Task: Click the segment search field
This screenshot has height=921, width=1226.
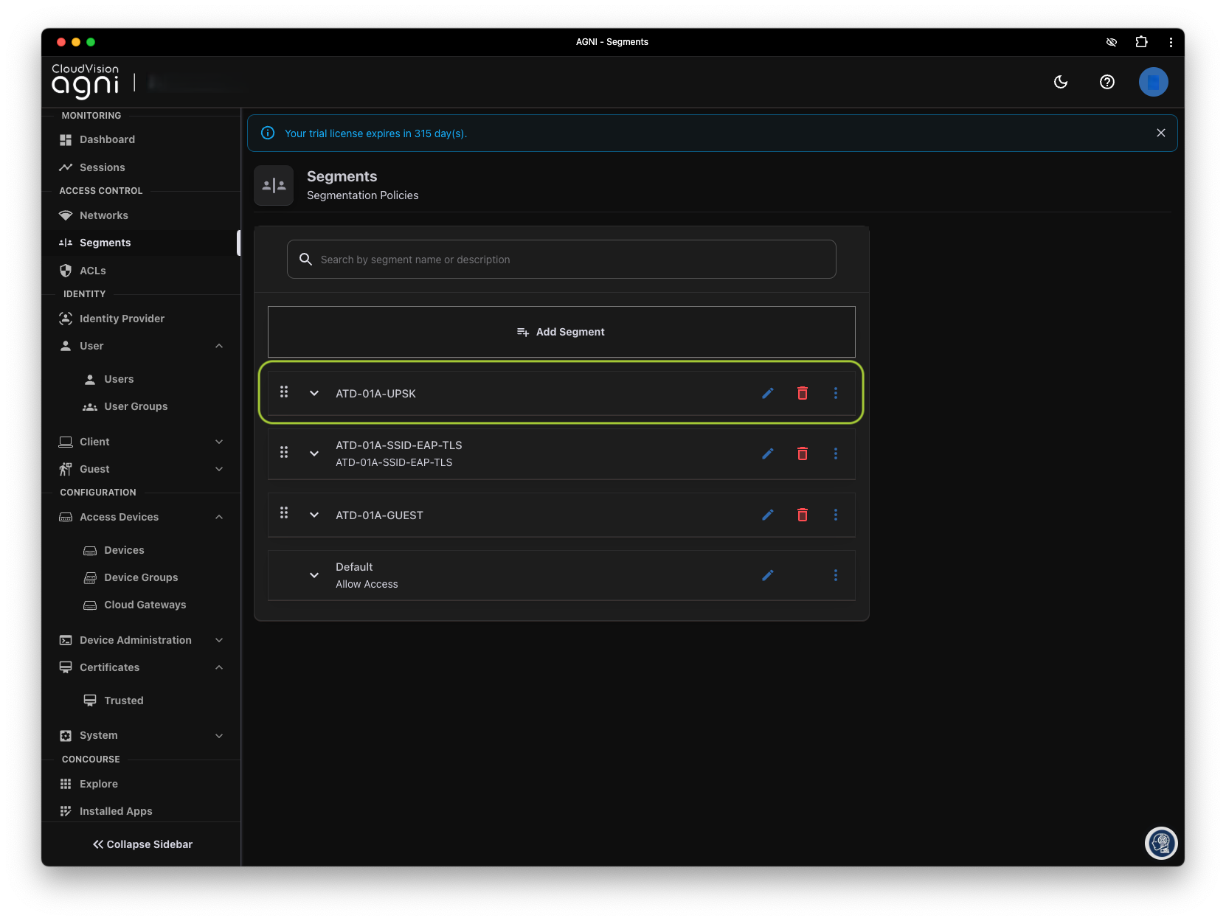Action: [561, 260]
